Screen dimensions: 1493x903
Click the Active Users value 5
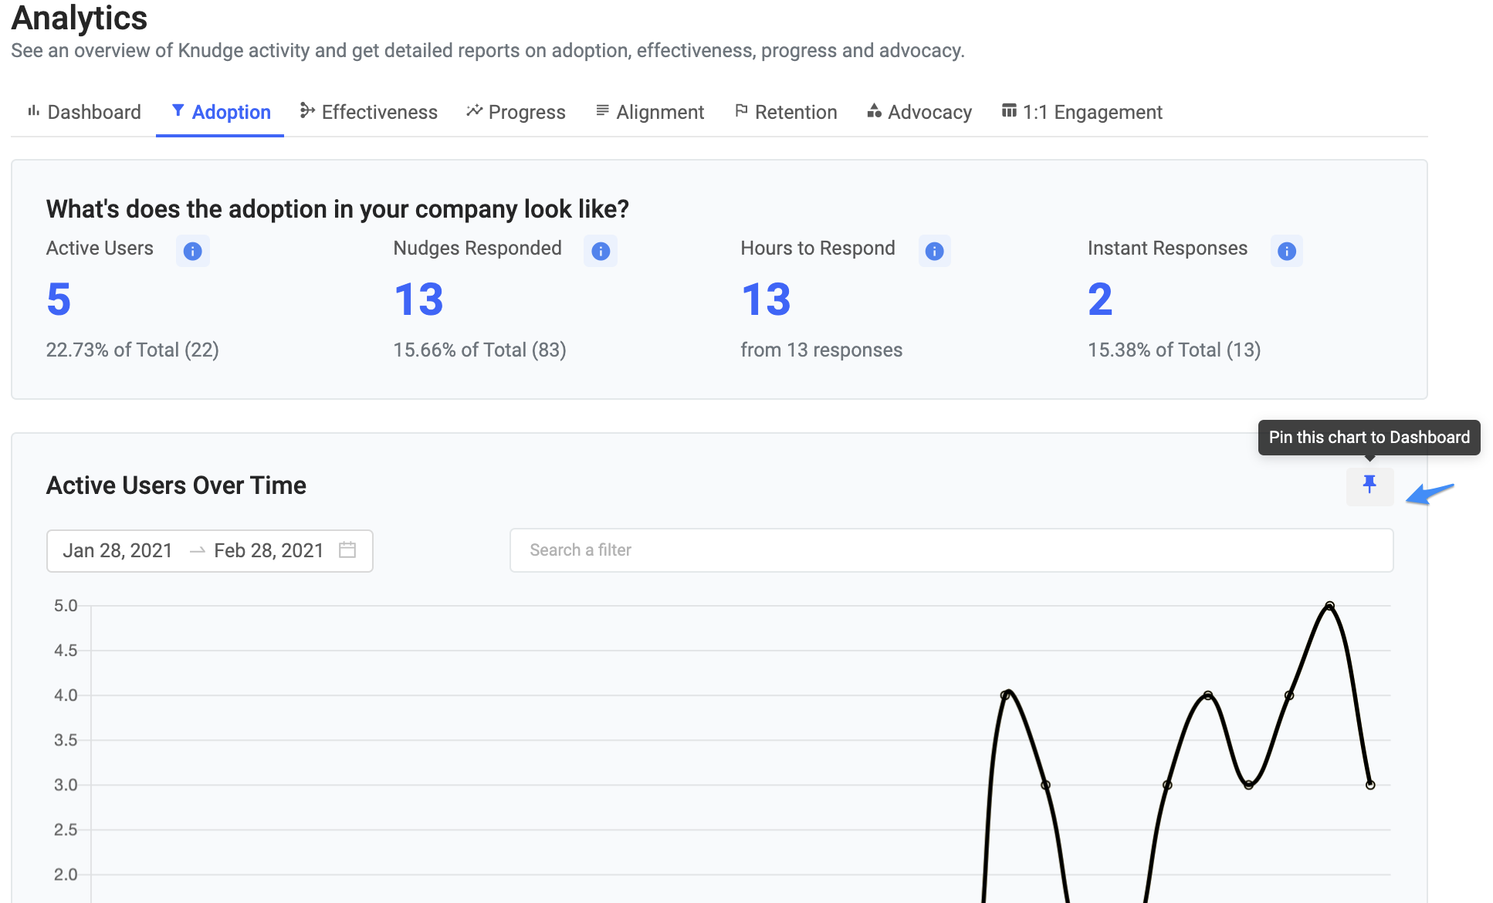pyautogui.click(x=59, y=299)
